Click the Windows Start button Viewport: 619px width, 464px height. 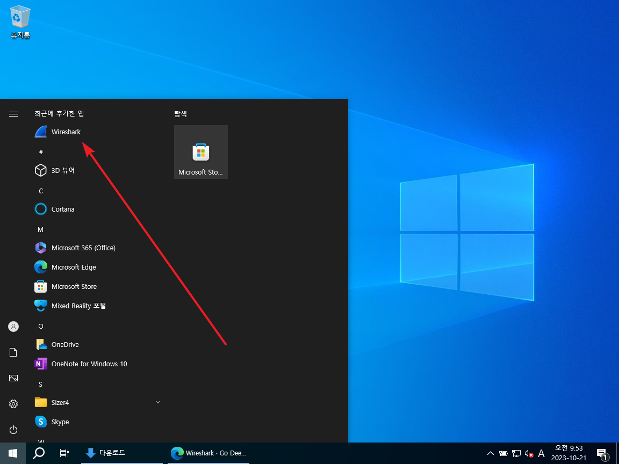click(13, 453)
